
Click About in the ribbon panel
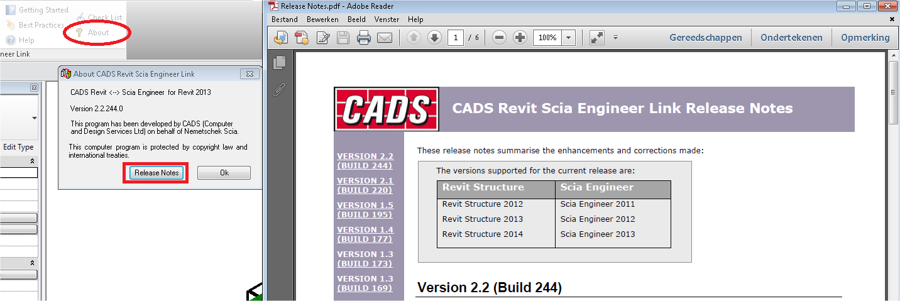(x=98, y=33)
